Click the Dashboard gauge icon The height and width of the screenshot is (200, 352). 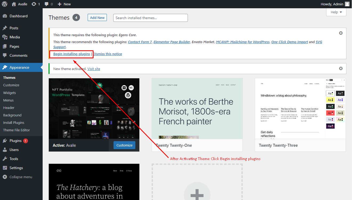[x=5, y=16]
